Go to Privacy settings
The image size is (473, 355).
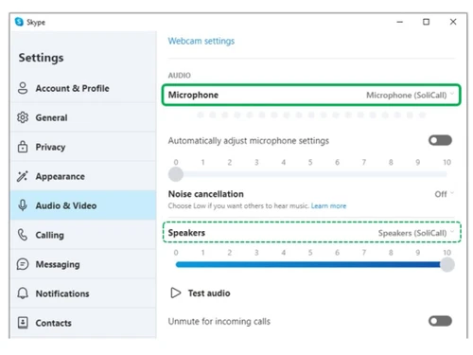[x=83, y=147]
